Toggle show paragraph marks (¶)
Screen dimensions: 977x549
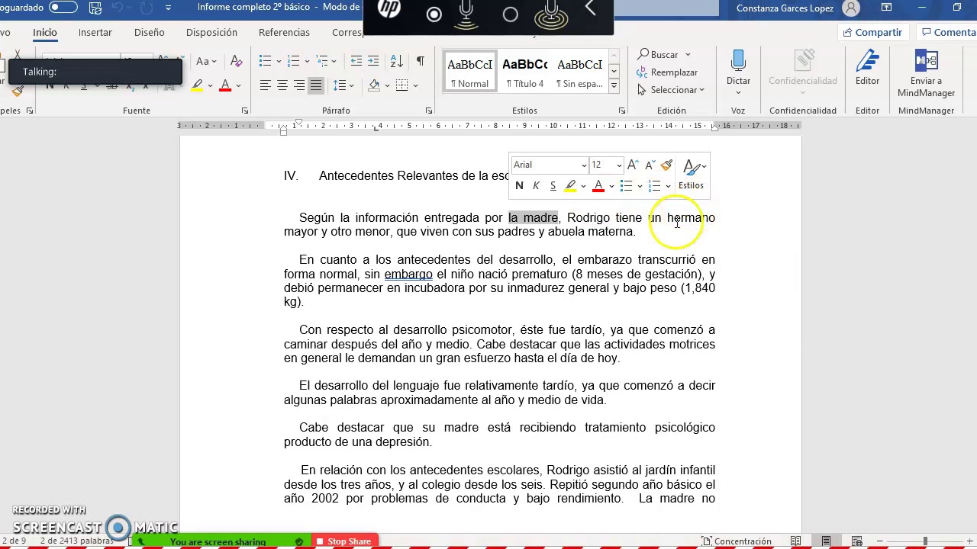[420, 61]
